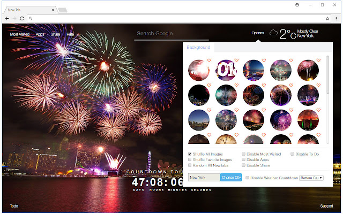Select the first fireworks thumbnail

(x=199, y=70)
